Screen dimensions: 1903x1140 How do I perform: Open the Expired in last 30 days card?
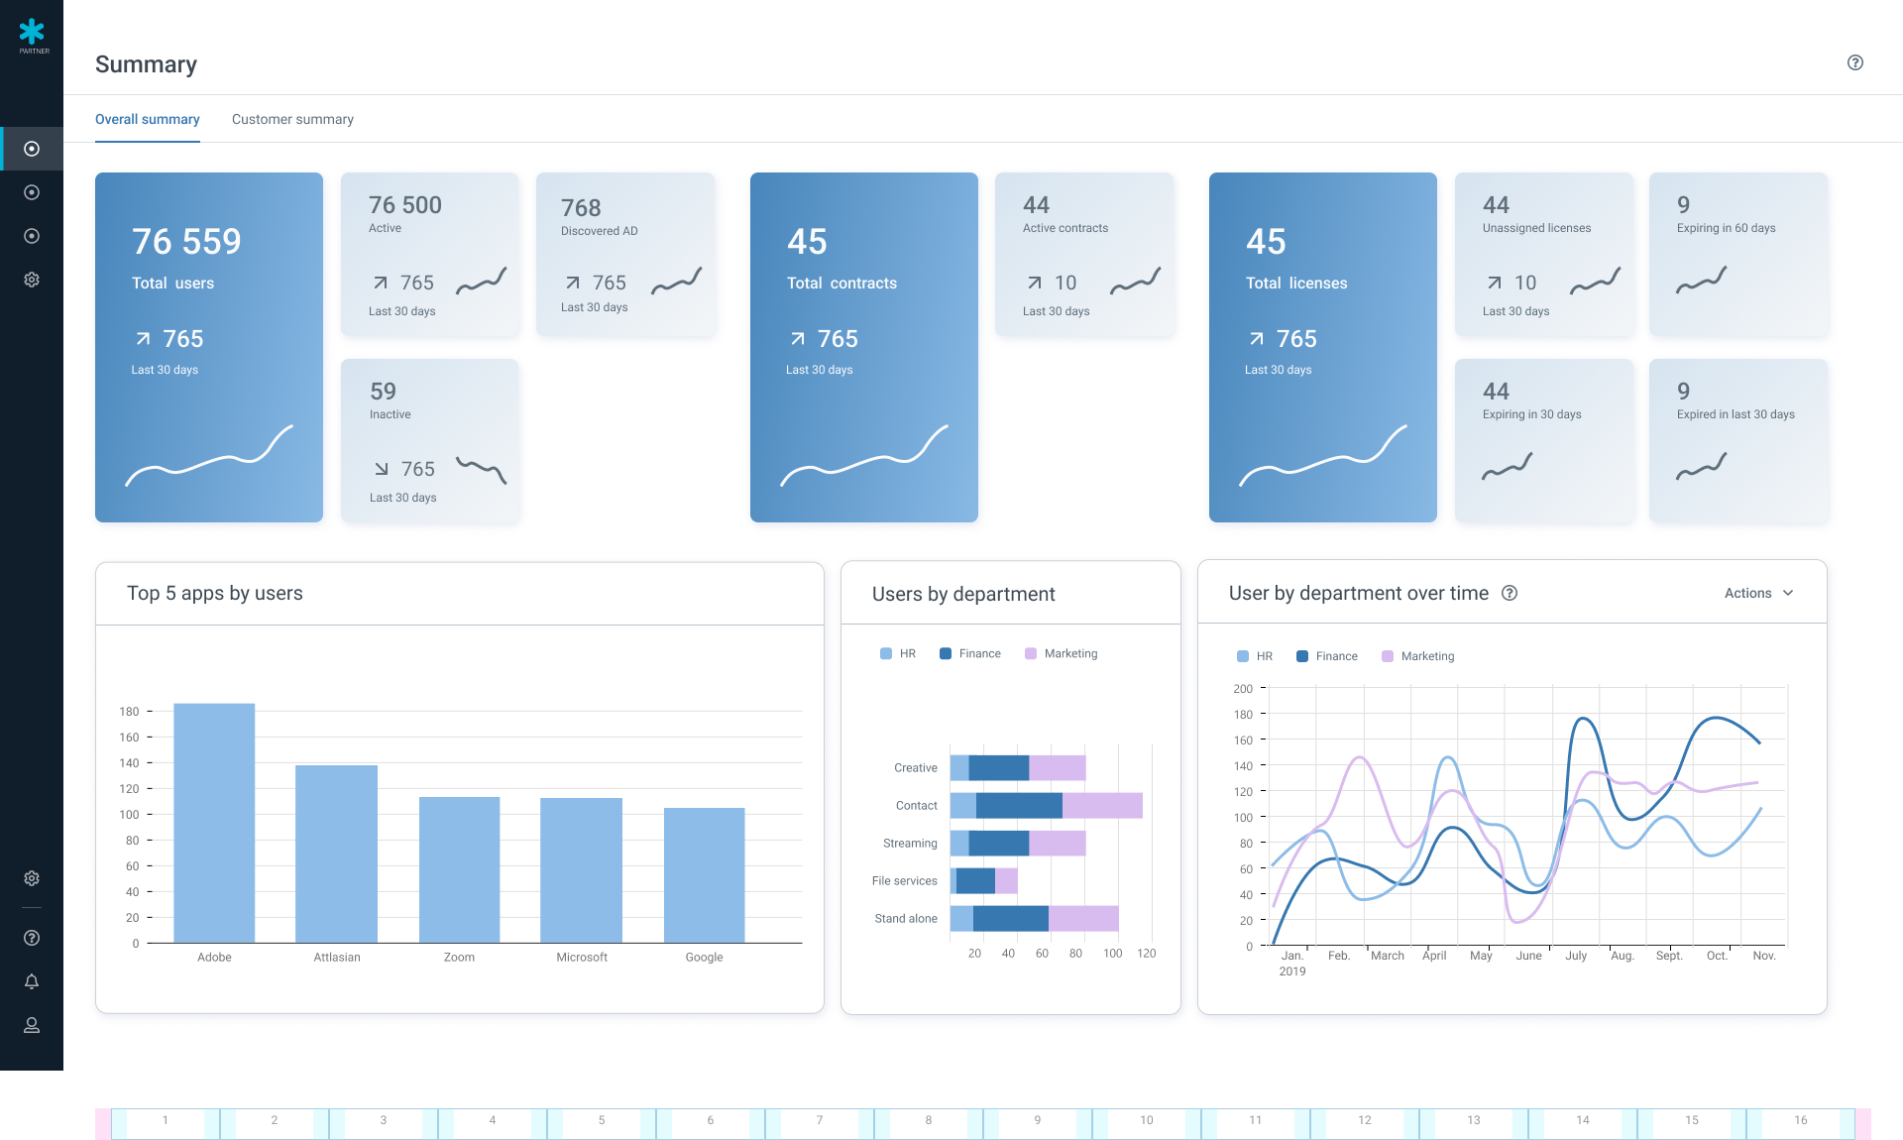[1738, 440]
